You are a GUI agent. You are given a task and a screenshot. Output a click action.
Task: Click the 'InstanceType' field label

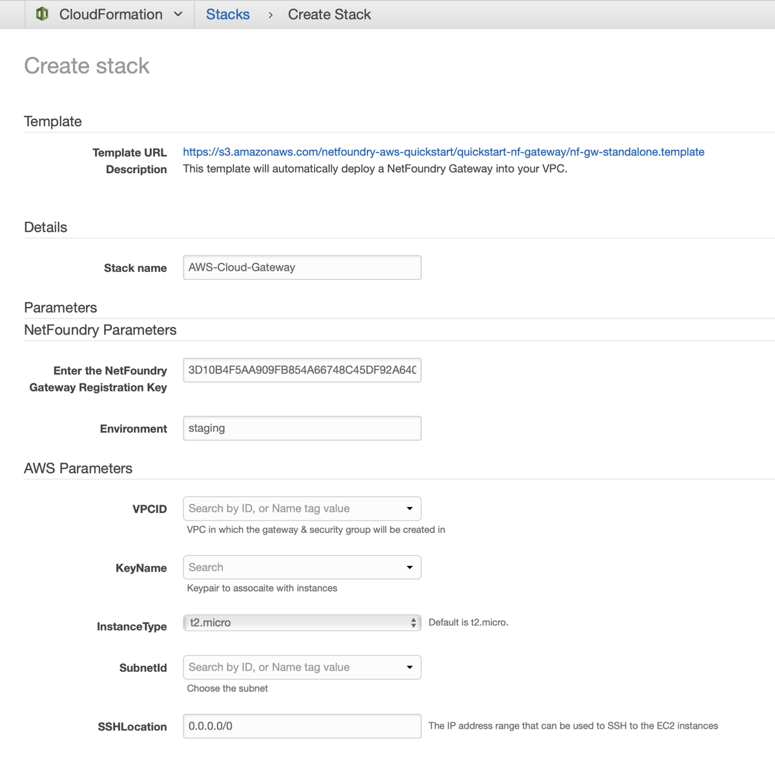[x=132, y=627]
